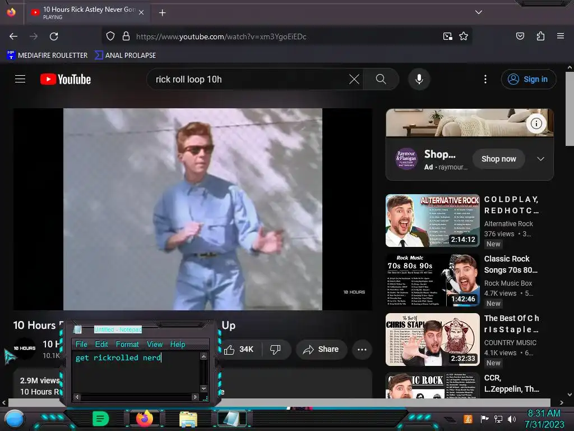The width and height of the screenshot is (574, 431).
Task: Clear the YouTube search box with the X
Action: pos(354,79)
